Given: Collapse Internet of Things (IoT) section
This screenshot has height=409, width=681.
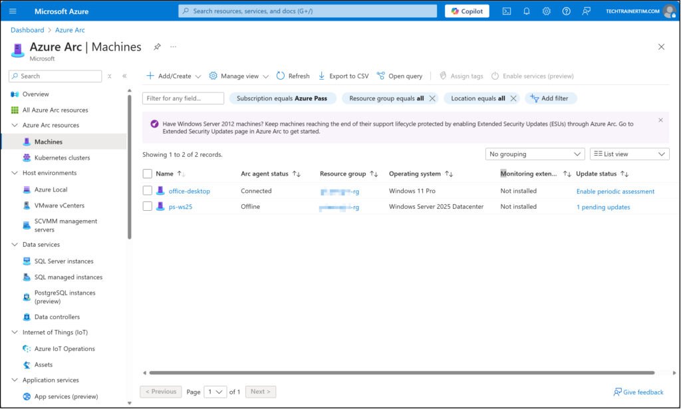Looking at the screenshot, I should click(15, 332).
